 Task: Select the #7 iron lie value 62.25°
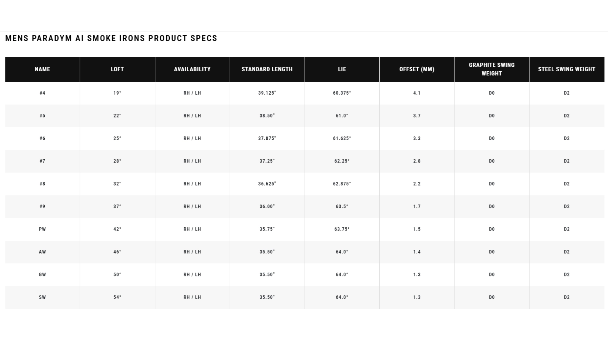point(342,161)
